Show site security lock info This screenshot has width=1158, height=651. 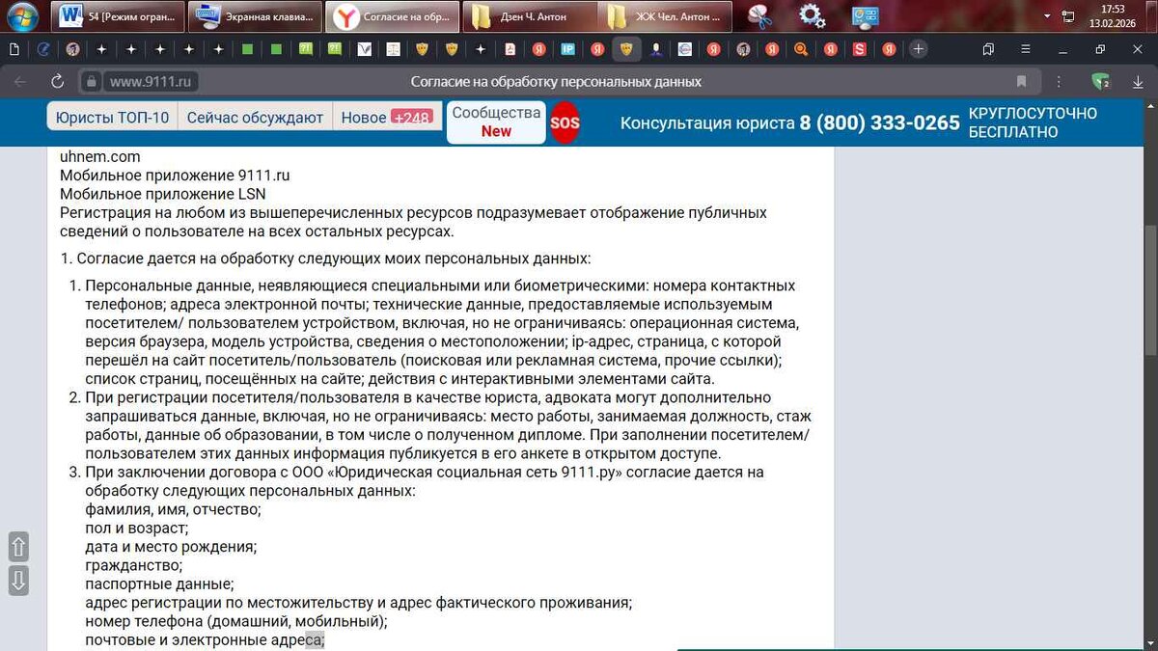91,82
